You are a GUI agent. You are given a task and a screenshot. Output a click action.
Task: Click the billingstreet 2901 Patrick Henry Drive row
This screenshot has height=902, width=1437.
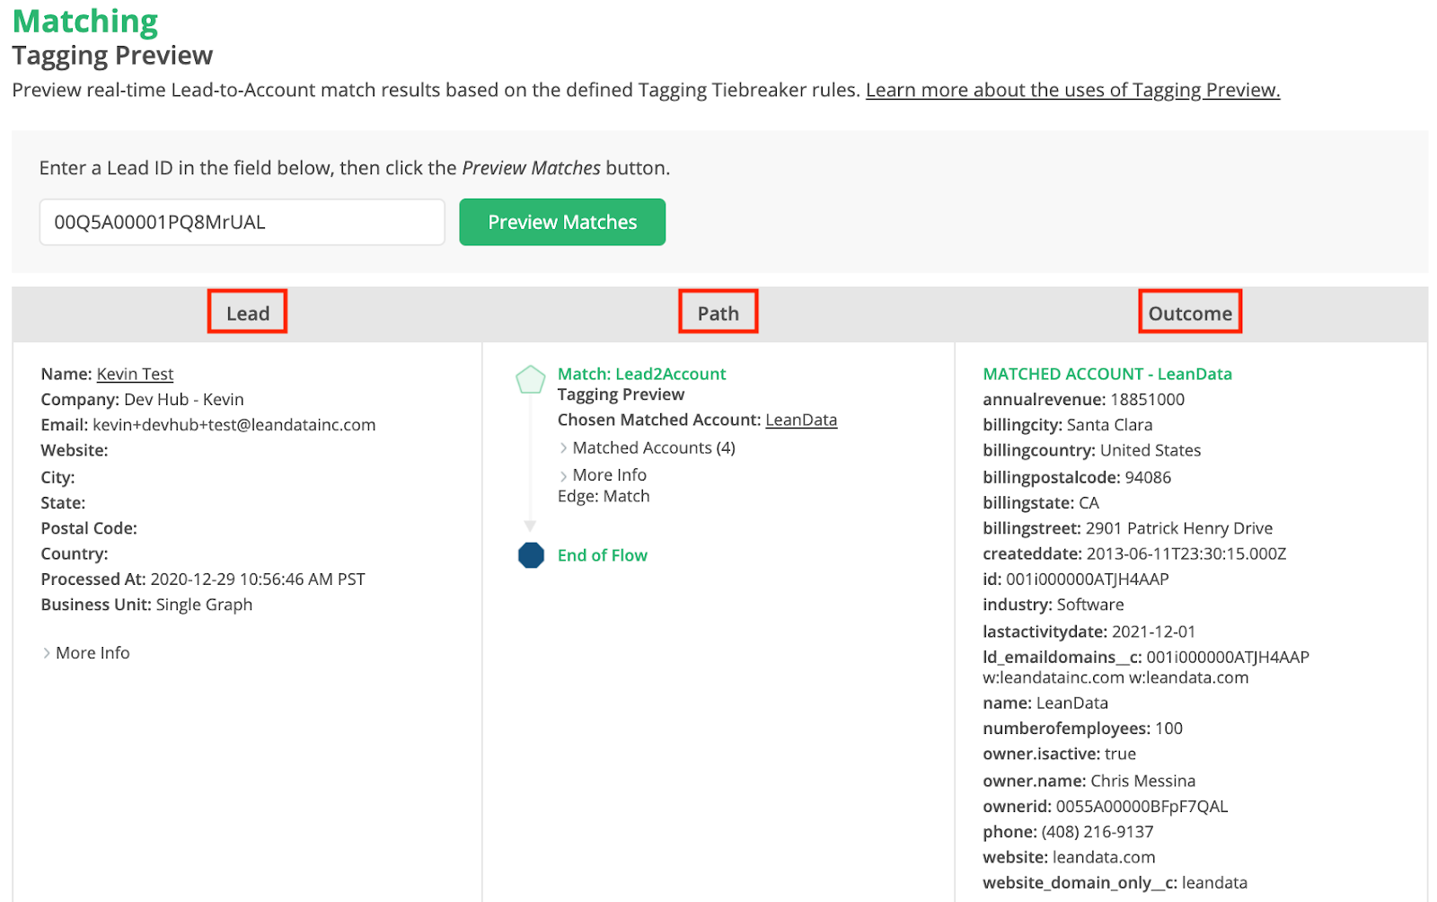1127,528
